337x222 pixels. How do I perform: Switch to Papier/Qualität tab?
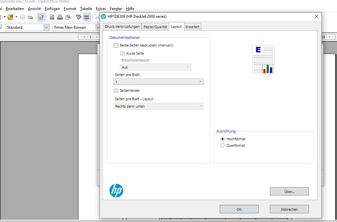[155, 27]
